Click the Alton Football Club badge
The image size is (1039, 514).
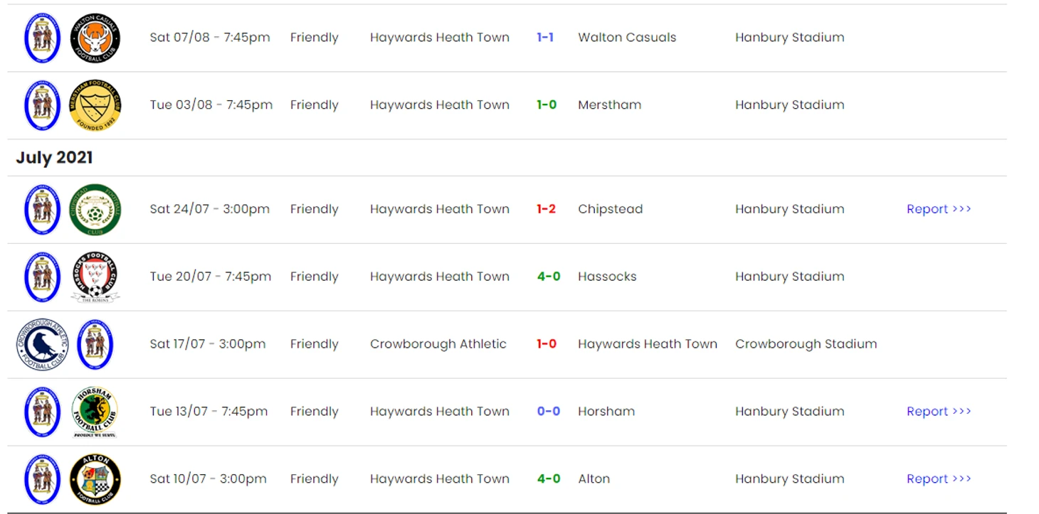(x=95, y=479)
